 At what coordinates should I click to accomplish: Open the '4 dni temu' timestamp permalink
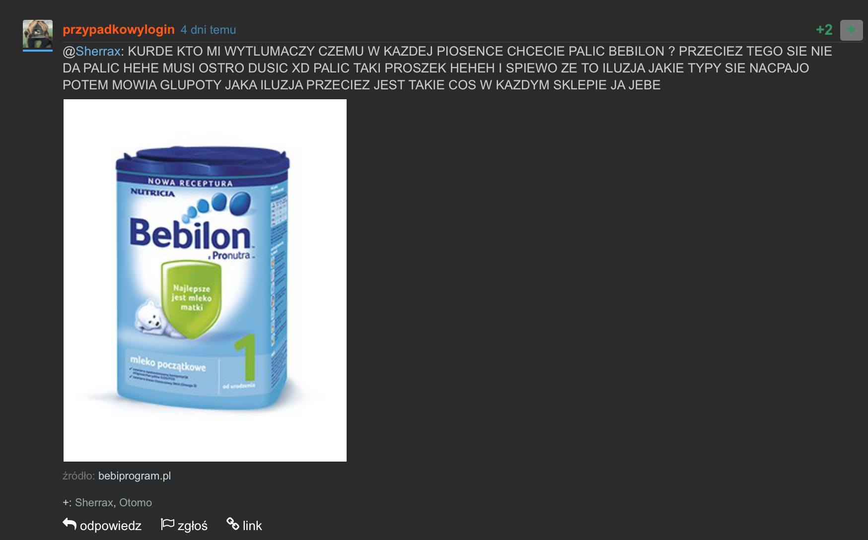[x=208, y=30]
